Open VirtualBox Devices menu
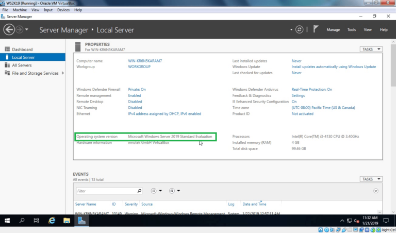This screenshot has height=233, width=396. pyautogui.click(x=63, y=10)
